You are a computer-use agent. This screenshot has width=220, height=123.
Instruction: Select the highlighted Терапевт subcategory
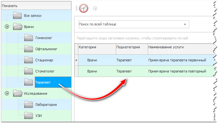(x=53, y=82)
